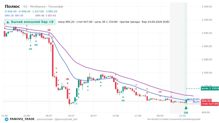Click the red OB marker above 08.09
219x123 pixels.
(160, 92)
